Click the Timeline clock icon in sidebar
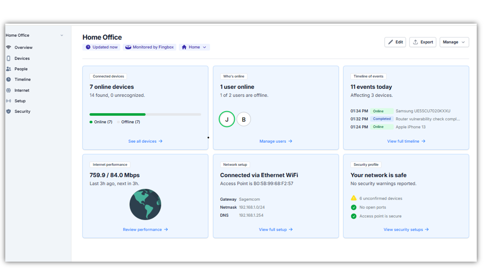495x278 pixels. (x=9, y=79)
